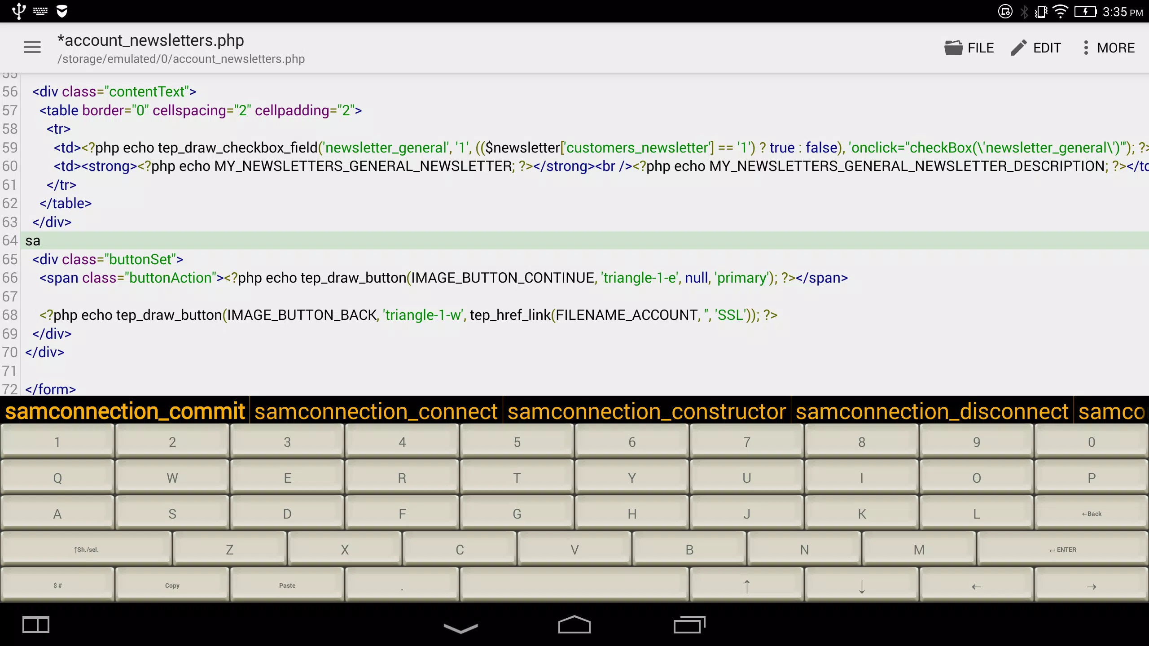
Task: Tap the hide keyboard navigation button
Action: tap(460, 628)
